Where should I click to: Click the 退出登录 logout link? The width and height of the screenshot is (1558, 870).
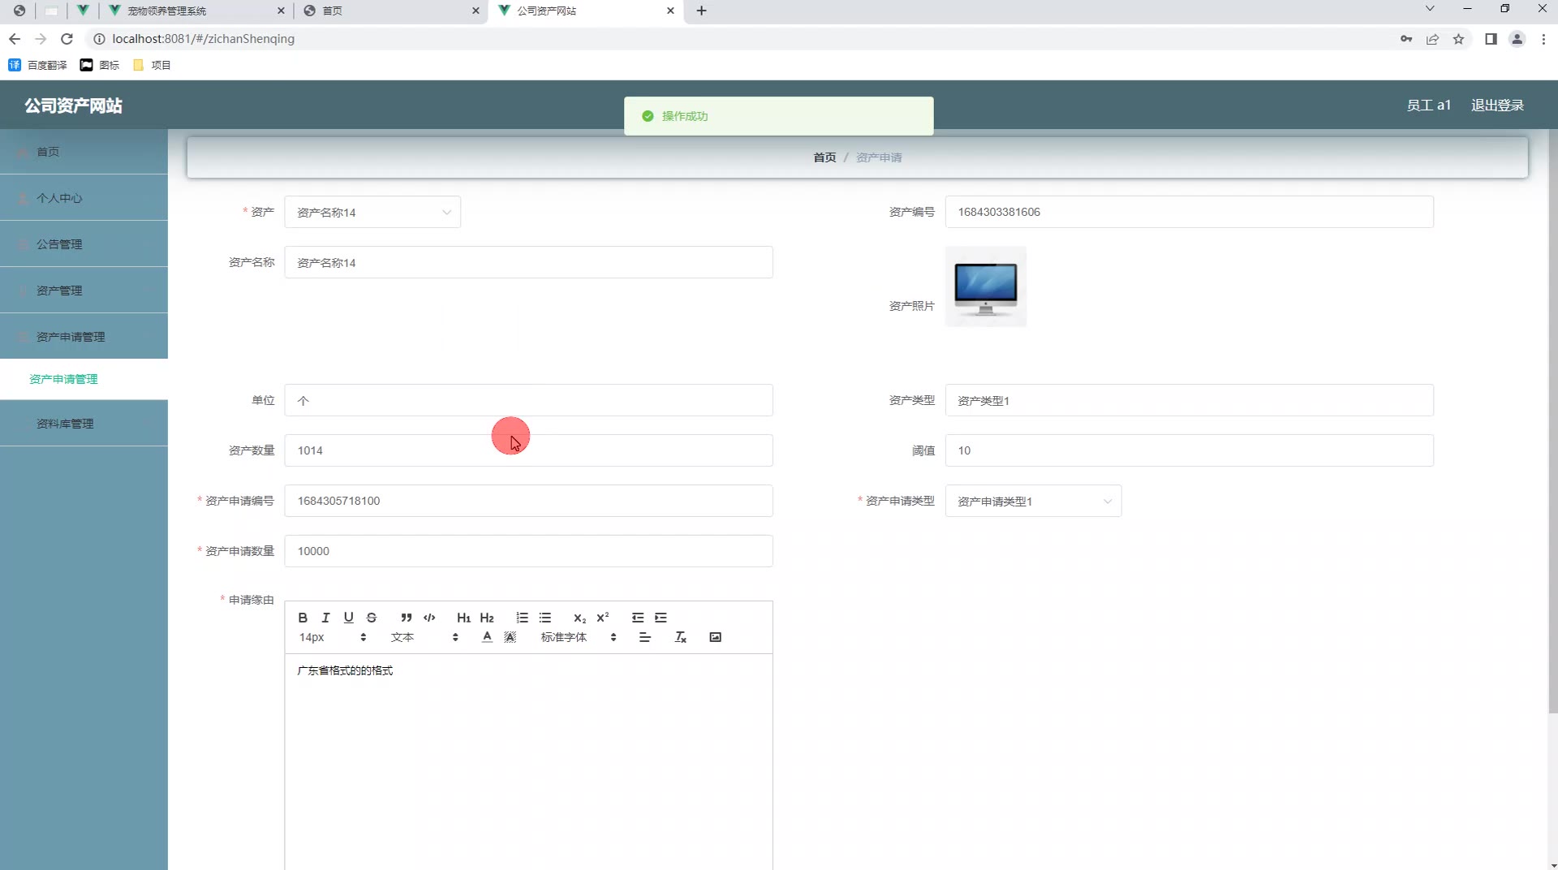1497,106
